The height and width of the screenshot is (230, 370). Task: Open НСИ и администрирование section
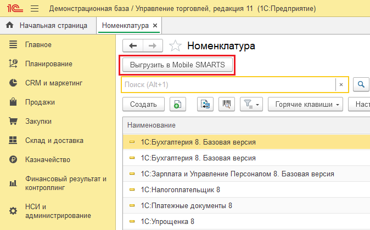58,211
